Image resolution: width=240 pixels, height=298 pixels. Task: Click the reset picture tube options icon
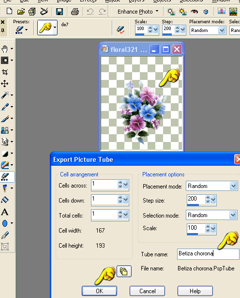(x=120, y=30)
